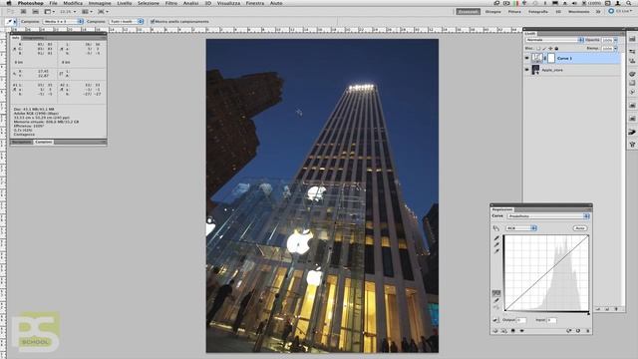Switch to the Istogramma panel tab

click(x=33, y=38)
